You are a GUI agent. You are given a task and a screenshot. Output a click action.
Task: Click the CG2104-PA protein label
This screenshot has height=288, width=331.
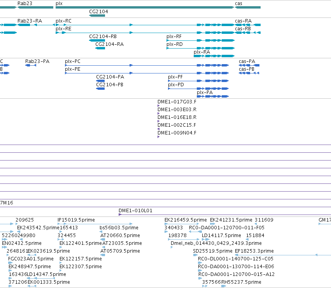tap(110, 77)
